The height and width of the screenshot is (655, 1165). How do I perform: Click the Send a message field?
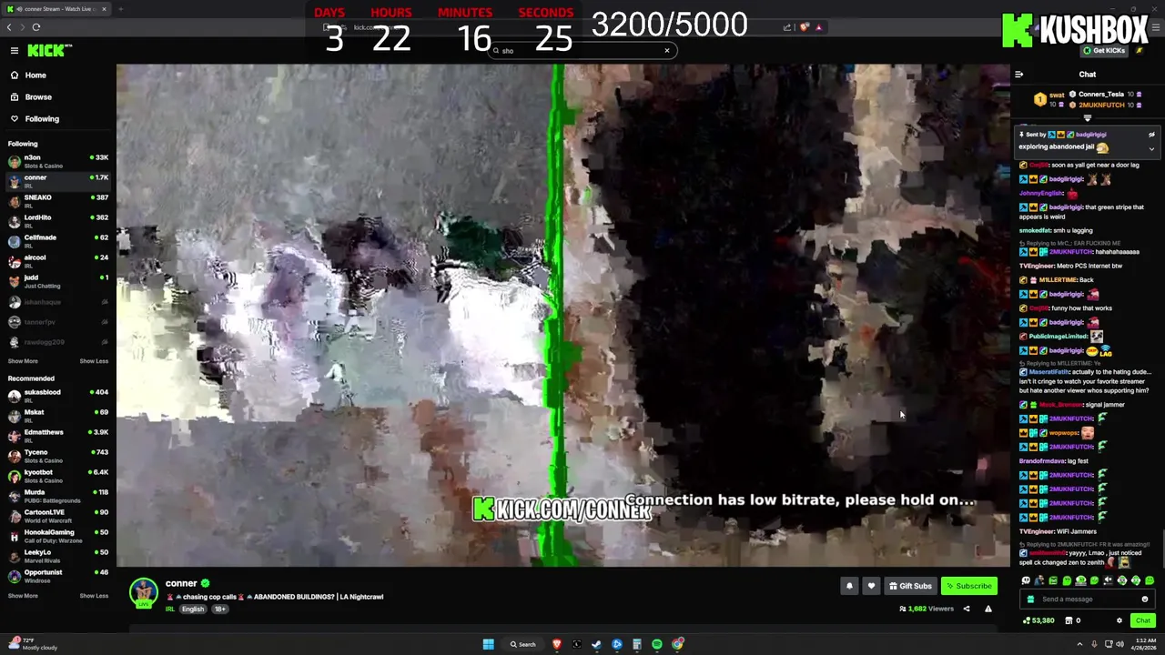[1087, 599]
